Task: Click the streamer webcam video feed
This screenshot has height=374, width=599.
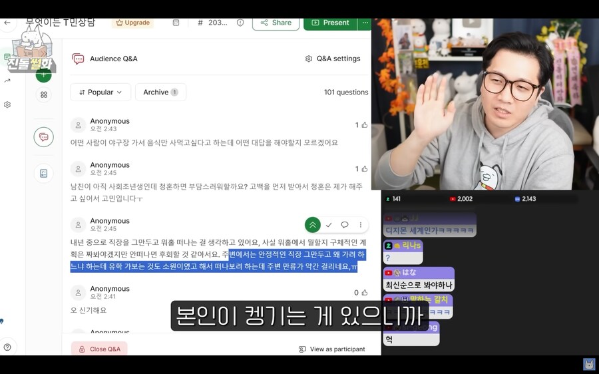Action: 485,104
